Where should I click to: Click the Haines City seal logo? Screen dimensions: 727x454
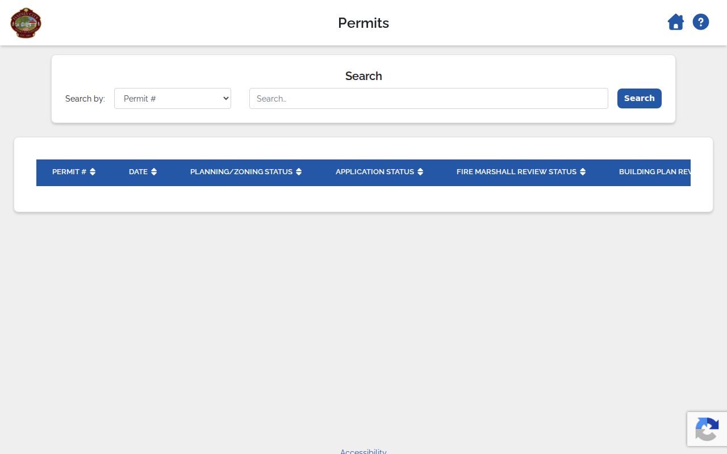pos(26,23)
